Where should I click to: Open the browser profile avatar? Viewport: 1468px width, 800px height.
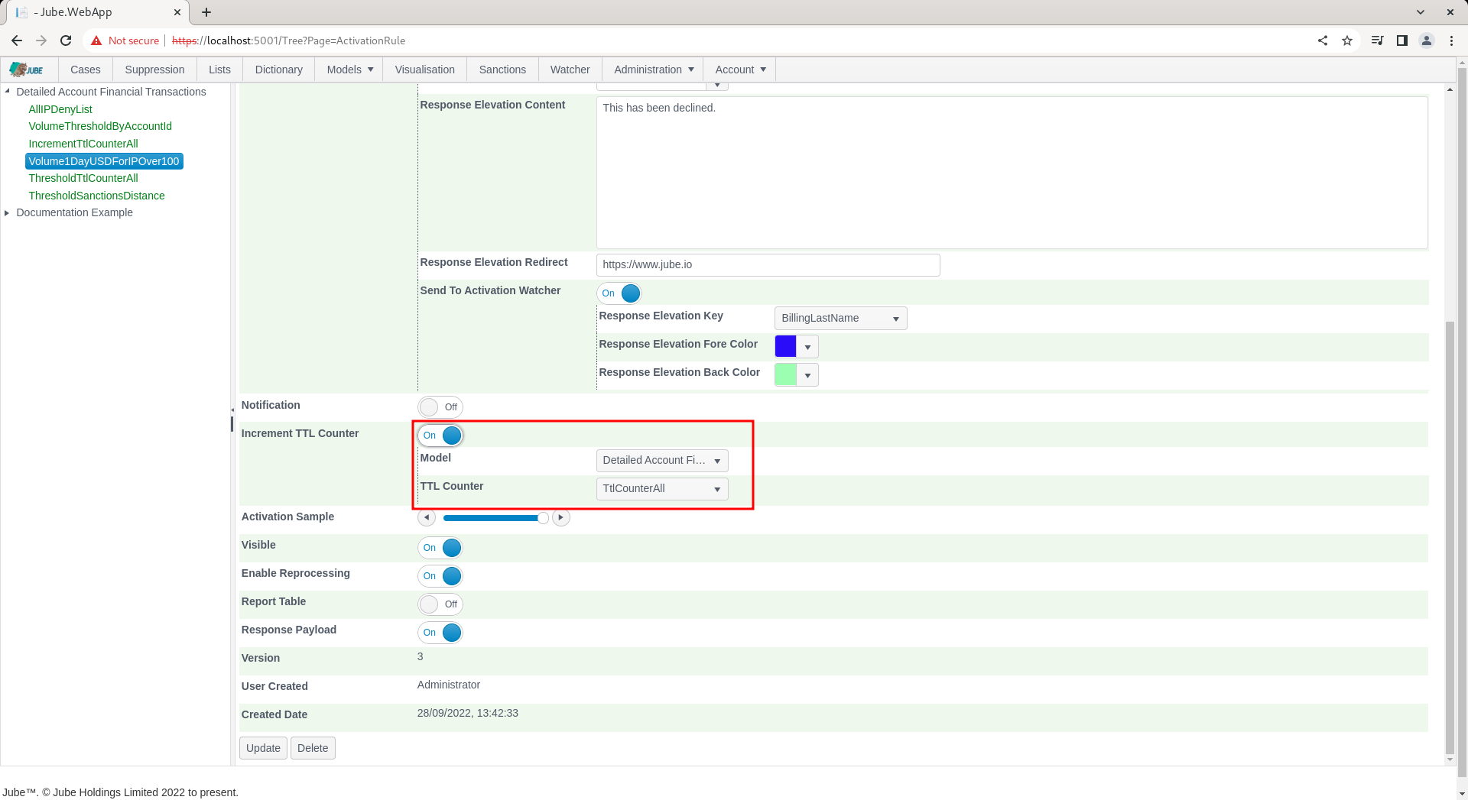(x=1427, y=40)
